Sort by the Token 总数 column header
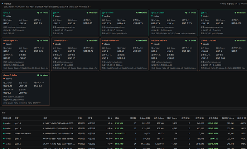Viewport: 247px width, 149px height. (x=145, y=118)
